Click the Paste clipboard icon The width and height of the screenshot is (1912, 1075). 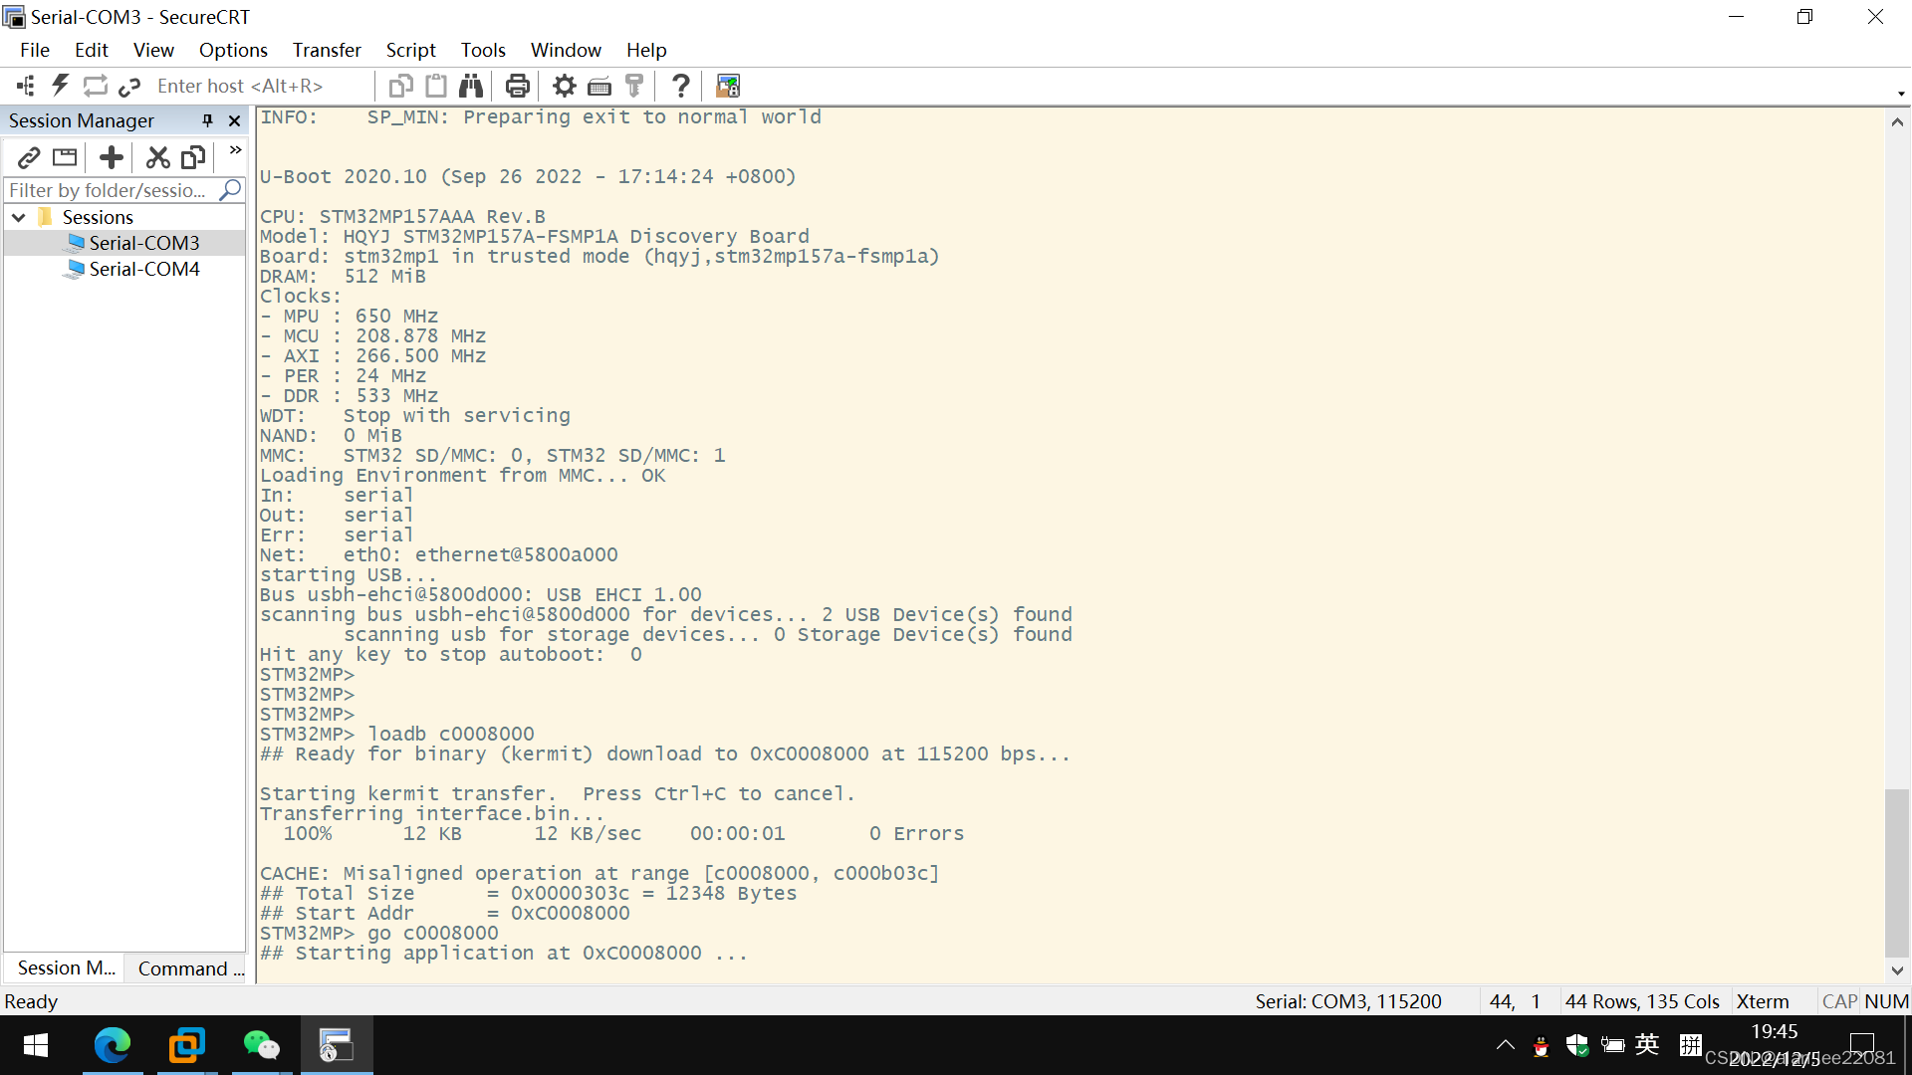pos(436,86)
